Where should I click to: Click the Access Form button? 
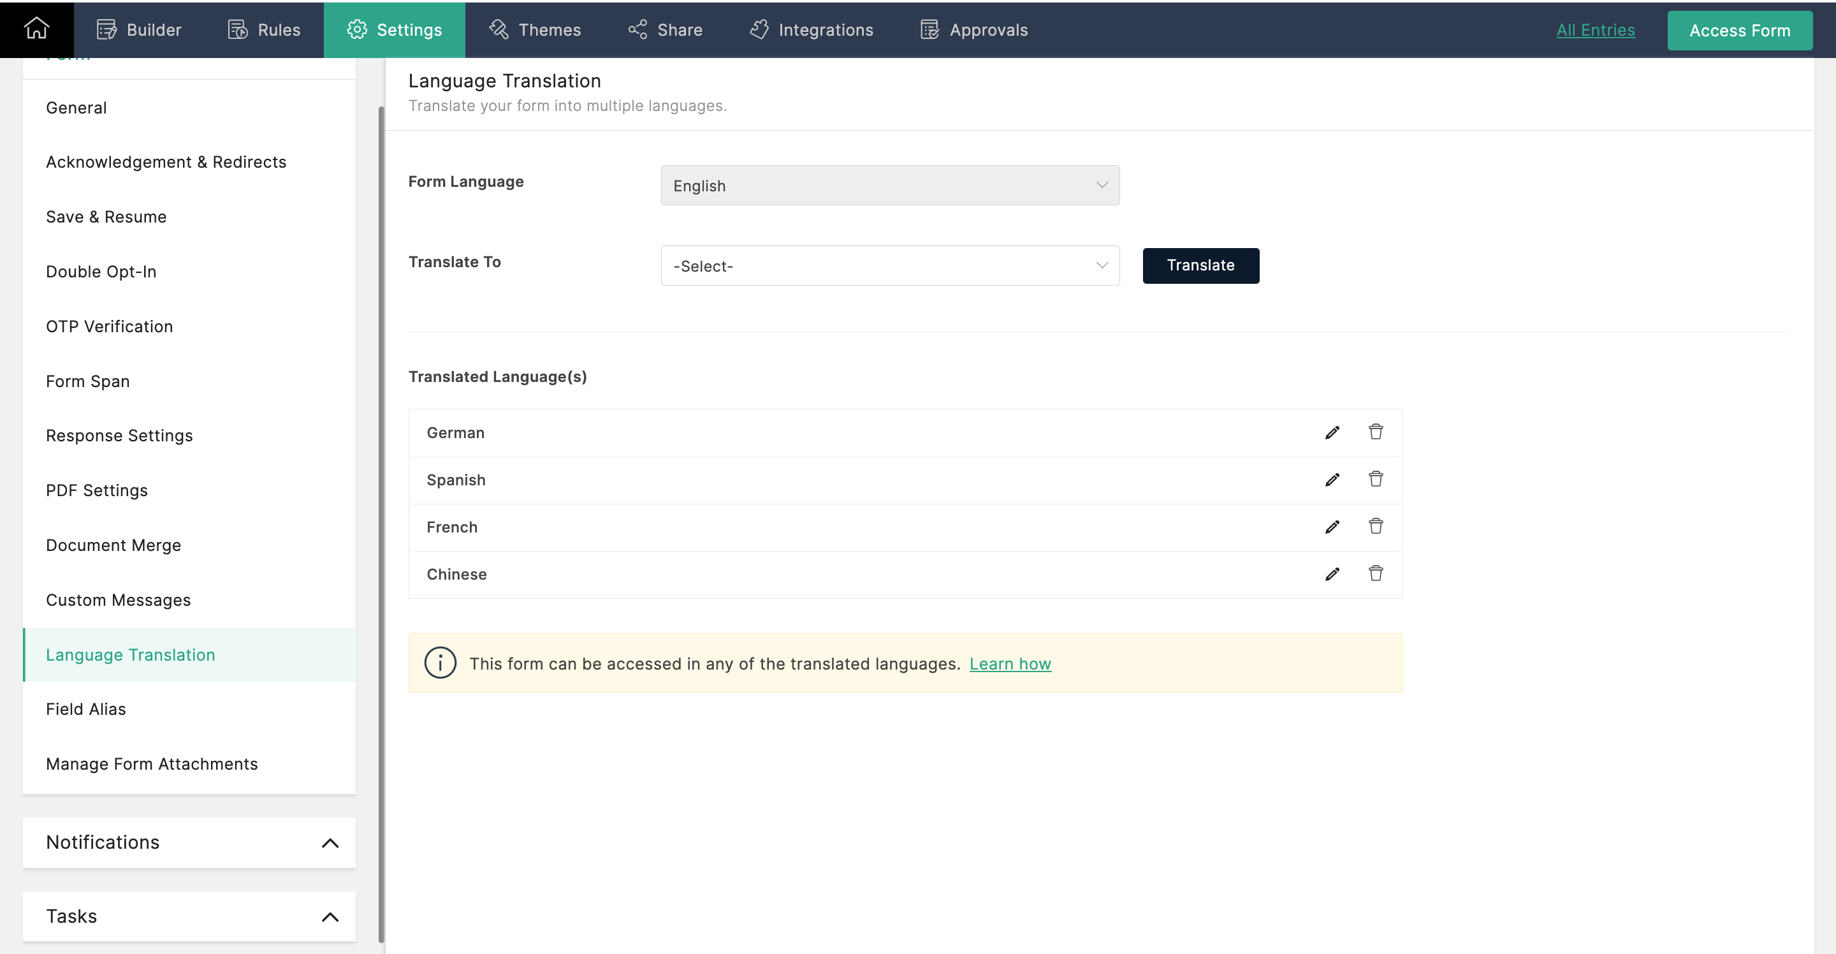click(x=1739, y=31)
